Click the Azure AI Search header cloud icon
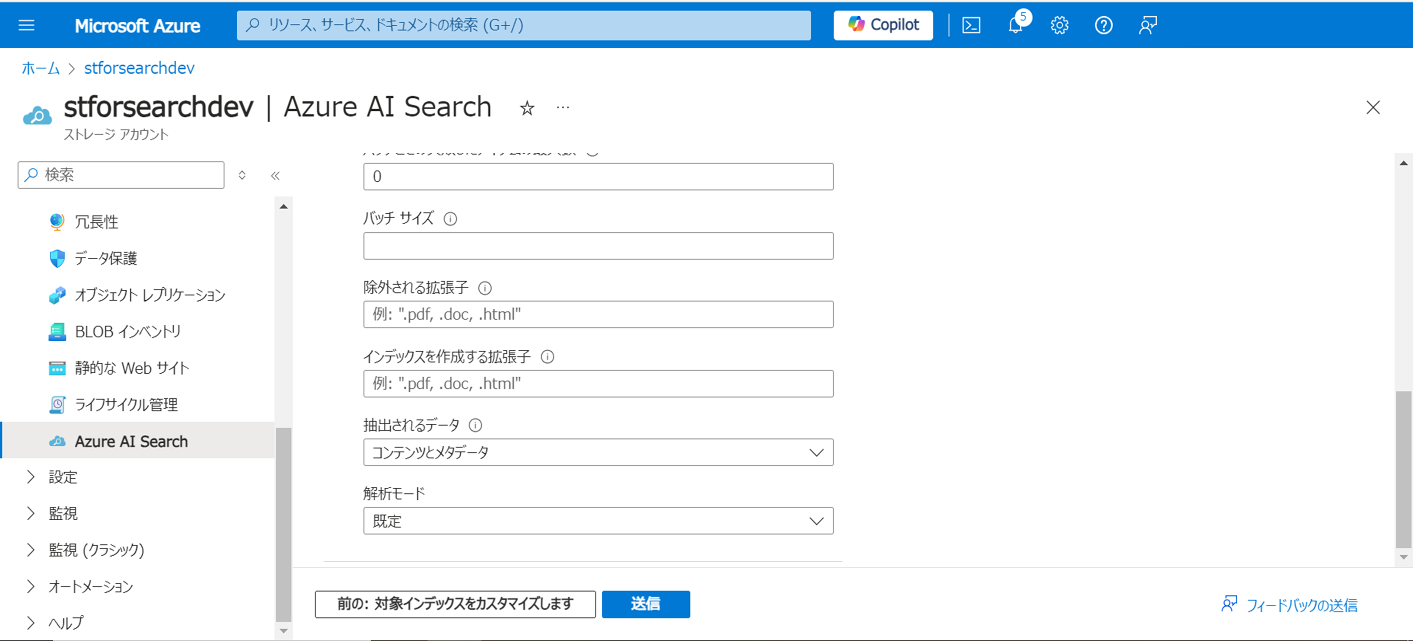 [x=37, y=116]
